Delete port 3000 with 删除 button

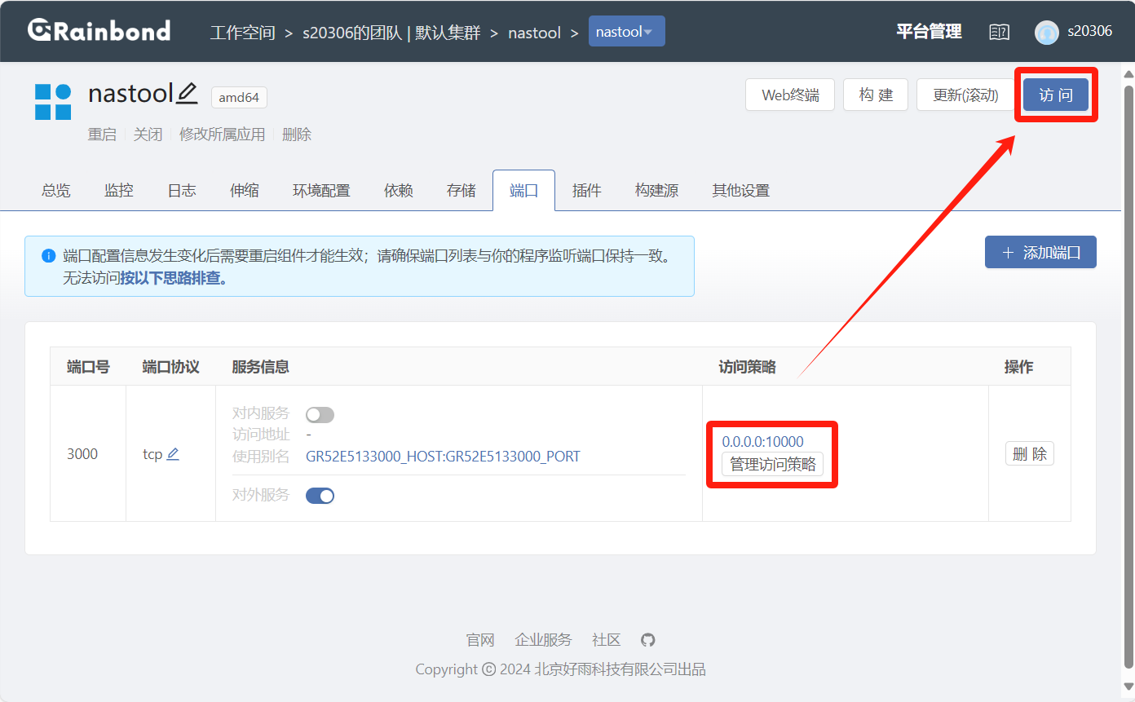coord(1029,454)
